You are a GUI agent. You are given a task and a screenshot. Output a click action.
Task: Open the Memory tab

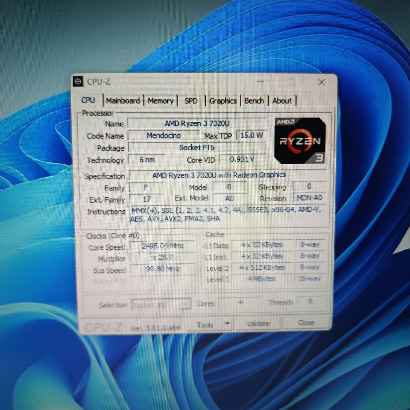[x=161, y=101]
